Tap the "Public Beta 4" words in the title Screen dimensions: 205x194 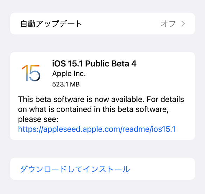[x=111, y=63]
